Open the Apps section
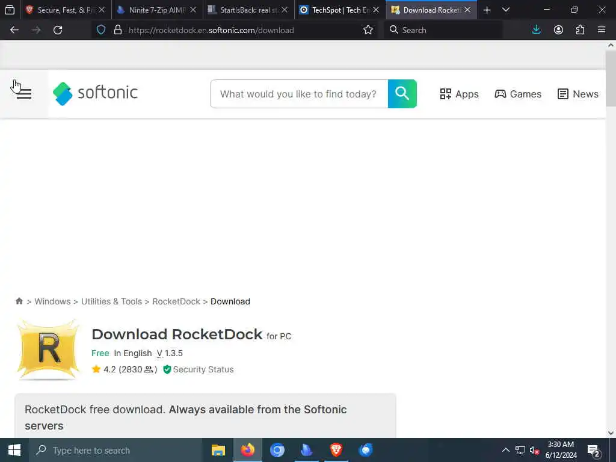This screenshot has height=462, width=616. pos(459,94)
